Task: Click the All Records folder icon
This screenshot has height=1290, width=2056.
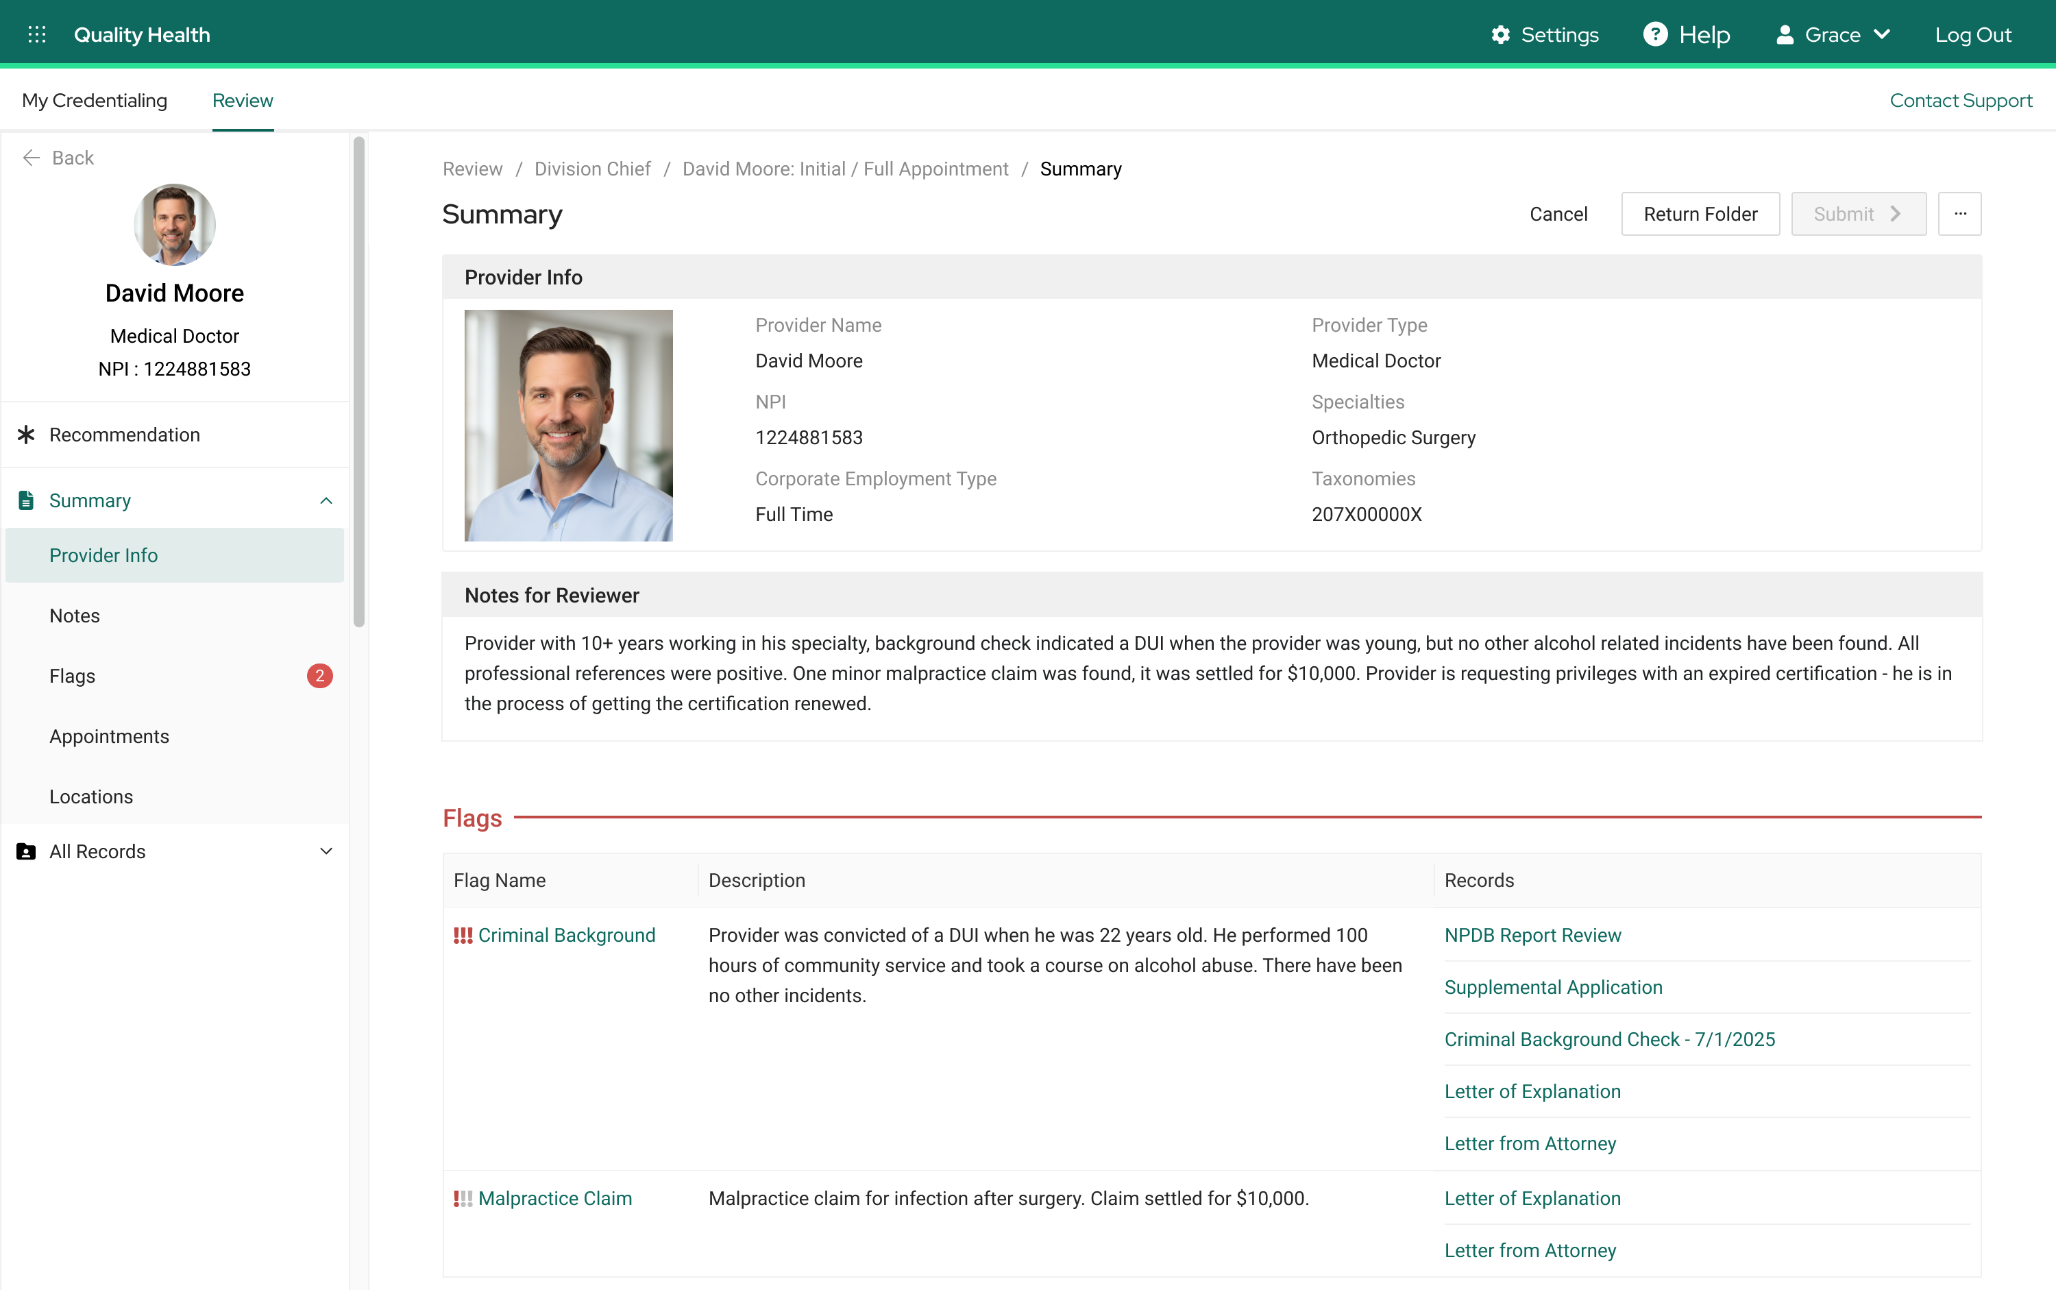Action: click(x=27, y=851)
